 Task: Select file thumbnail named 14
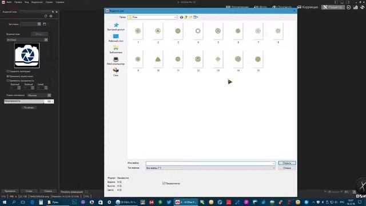[x=238, y=61]
